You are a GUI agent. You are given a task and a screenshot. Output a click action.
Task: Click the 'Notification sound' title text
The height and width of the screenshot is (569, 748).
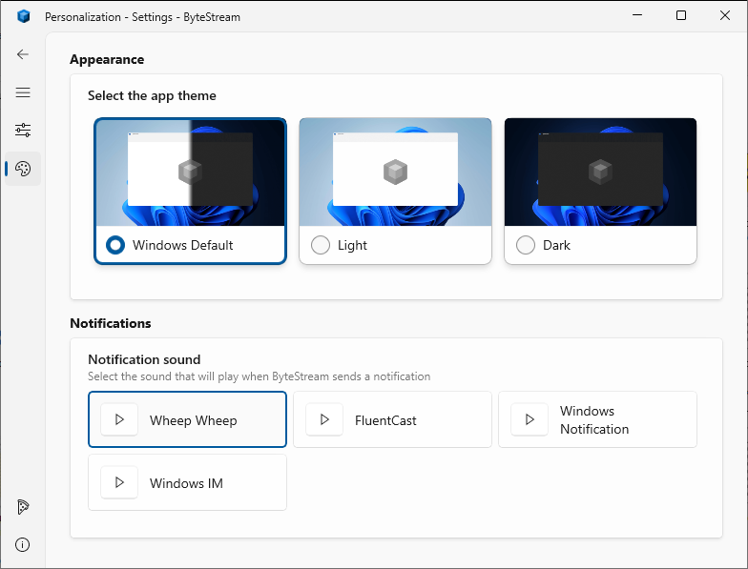point(144,359)
